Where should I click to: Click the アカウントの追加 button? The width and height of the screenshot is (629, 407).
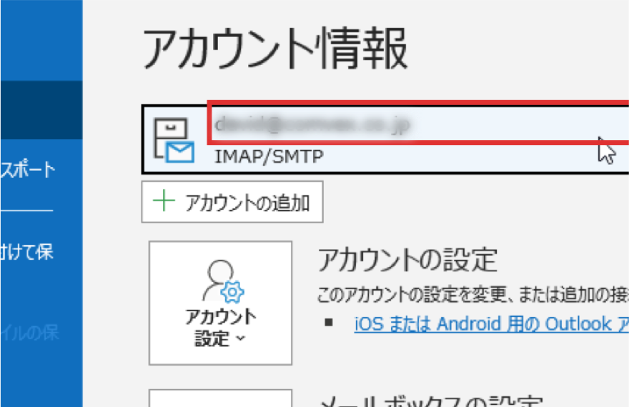(x=232, y=202)
